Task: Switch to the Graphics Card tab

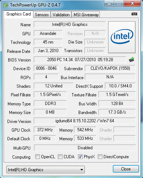Action: click(19, 14)
